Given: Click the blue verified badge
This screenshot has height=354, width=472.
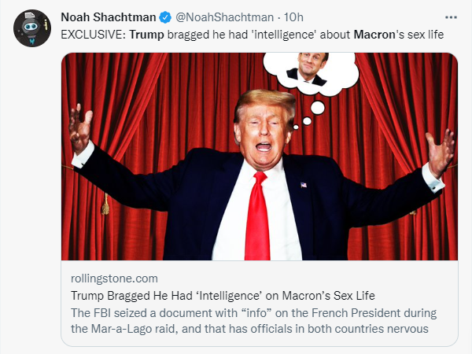Looking at the screenshot, I should (x=165, y=17).
